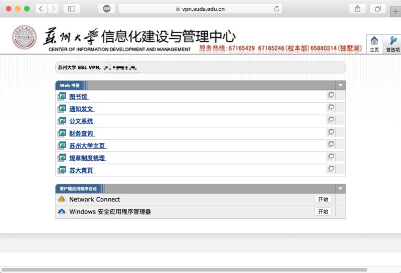
Task: Click CENTER OF INFORMATION DEVELOPMENT AND MANAGEMENT text
Action: click(120, 50)
